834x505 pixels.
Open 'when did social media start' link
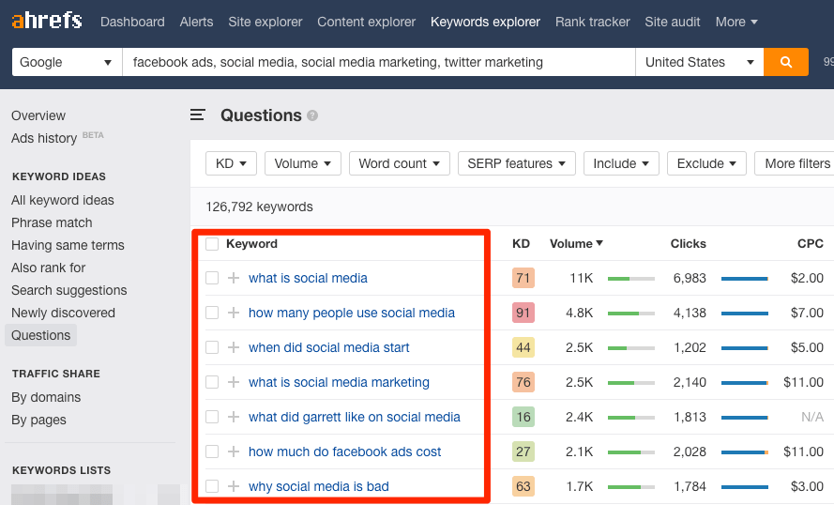(328, 347)
